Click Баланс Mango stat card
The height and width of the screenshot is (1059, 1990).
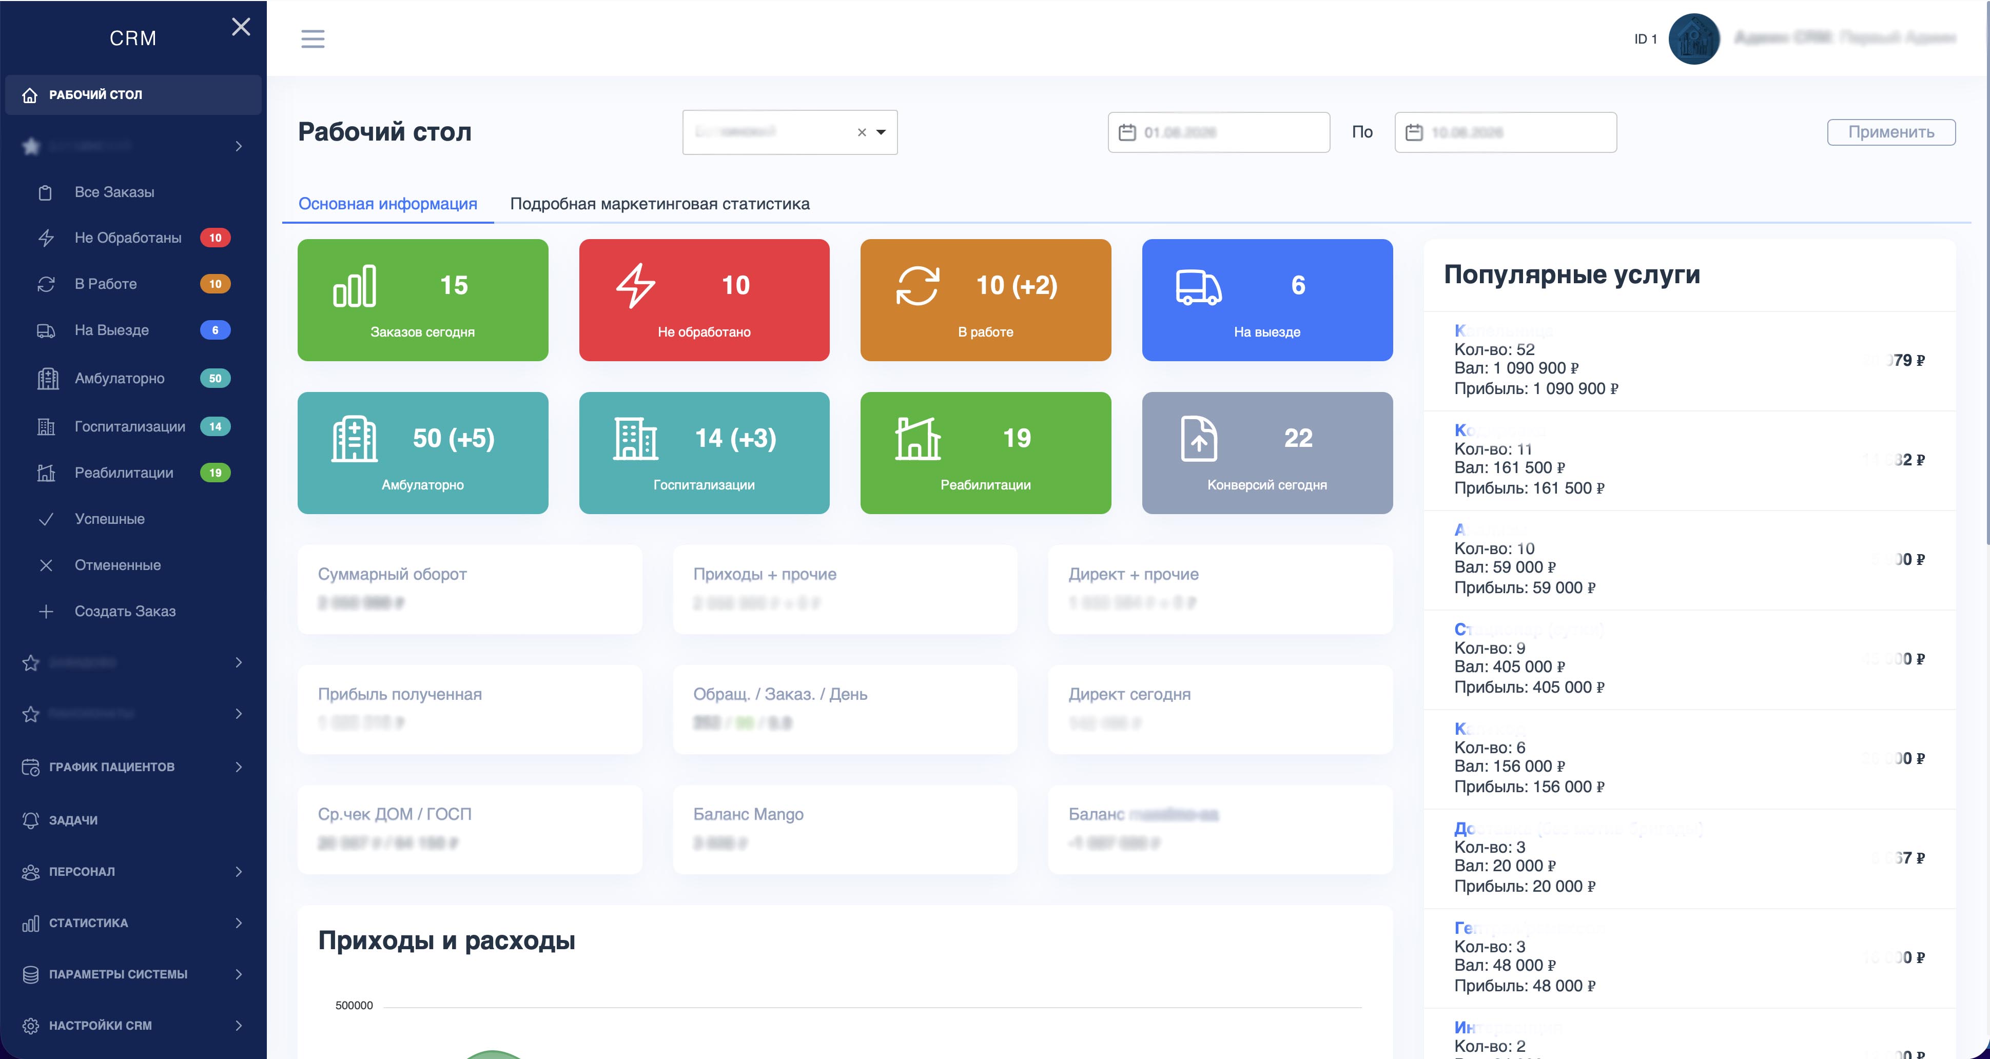(845, 830)
